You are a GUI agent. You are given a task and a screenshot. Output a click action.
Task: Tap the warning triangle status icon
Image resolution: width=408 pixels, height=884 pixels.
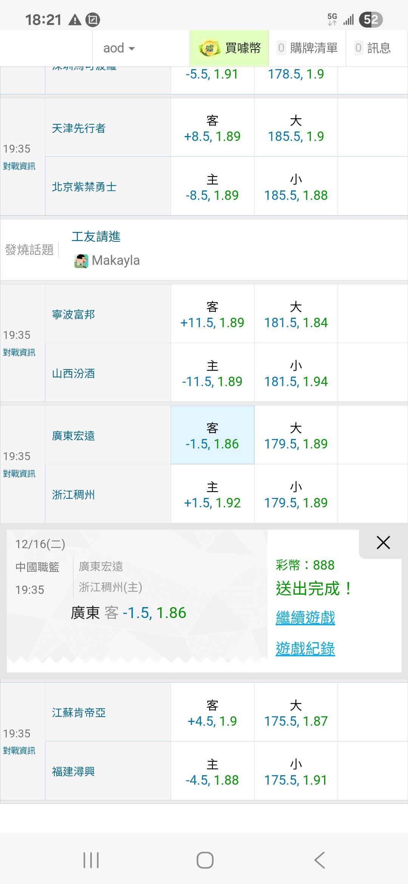75,20
